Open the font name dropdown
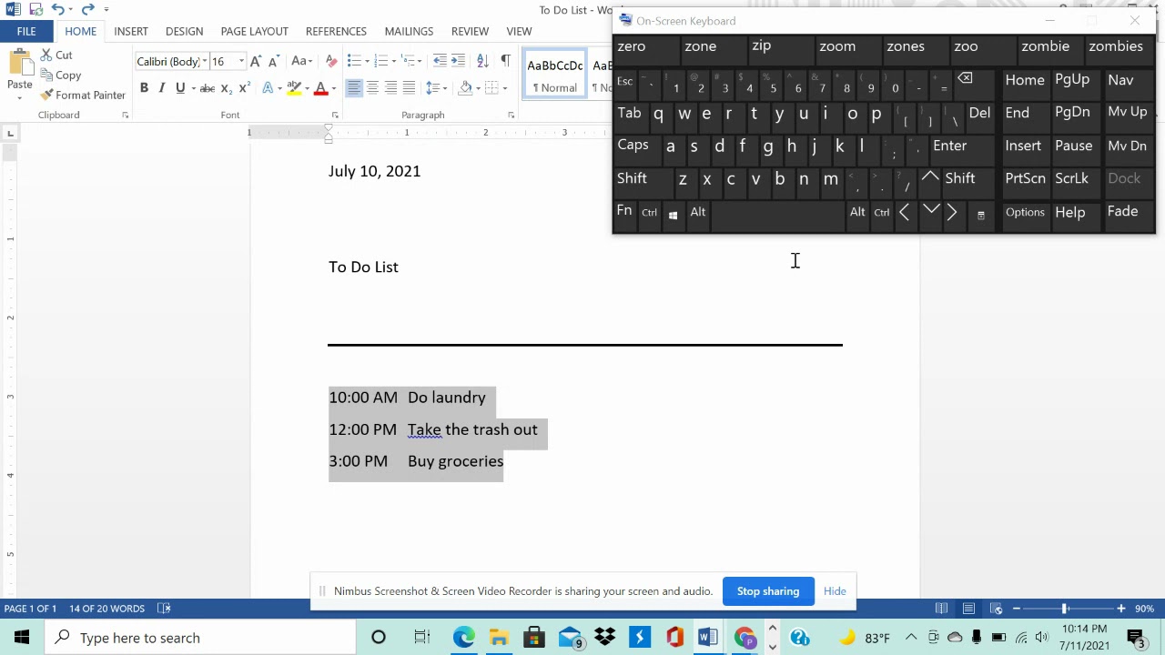This screenshot has width=1165, height=655. point(205,61)
